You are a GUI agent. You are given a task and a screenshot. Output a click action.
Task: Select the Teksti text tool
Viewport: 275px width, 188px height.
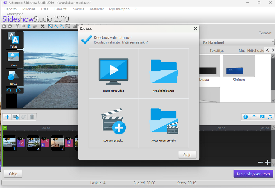14,40
